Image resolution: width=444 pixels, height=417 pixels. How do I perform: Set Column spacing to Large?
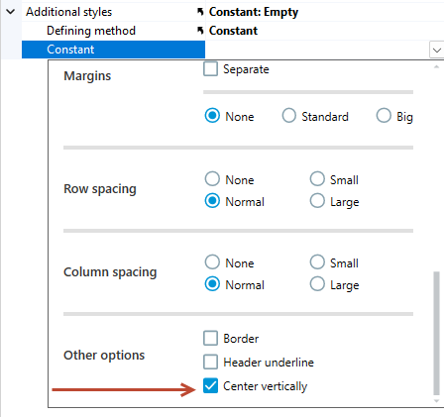pyautogui.click(x=317, y=284)
